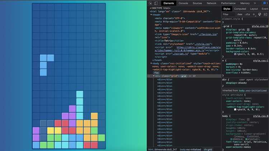Open the #3dd5a8 gradient color swatch
The image size is (269, 151).
[x=246, y=139]
